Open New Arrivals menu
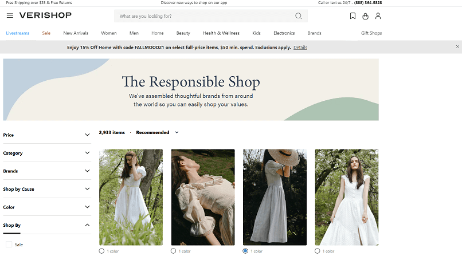The height and width of the screenshot is (256, 462). (76, 33)
